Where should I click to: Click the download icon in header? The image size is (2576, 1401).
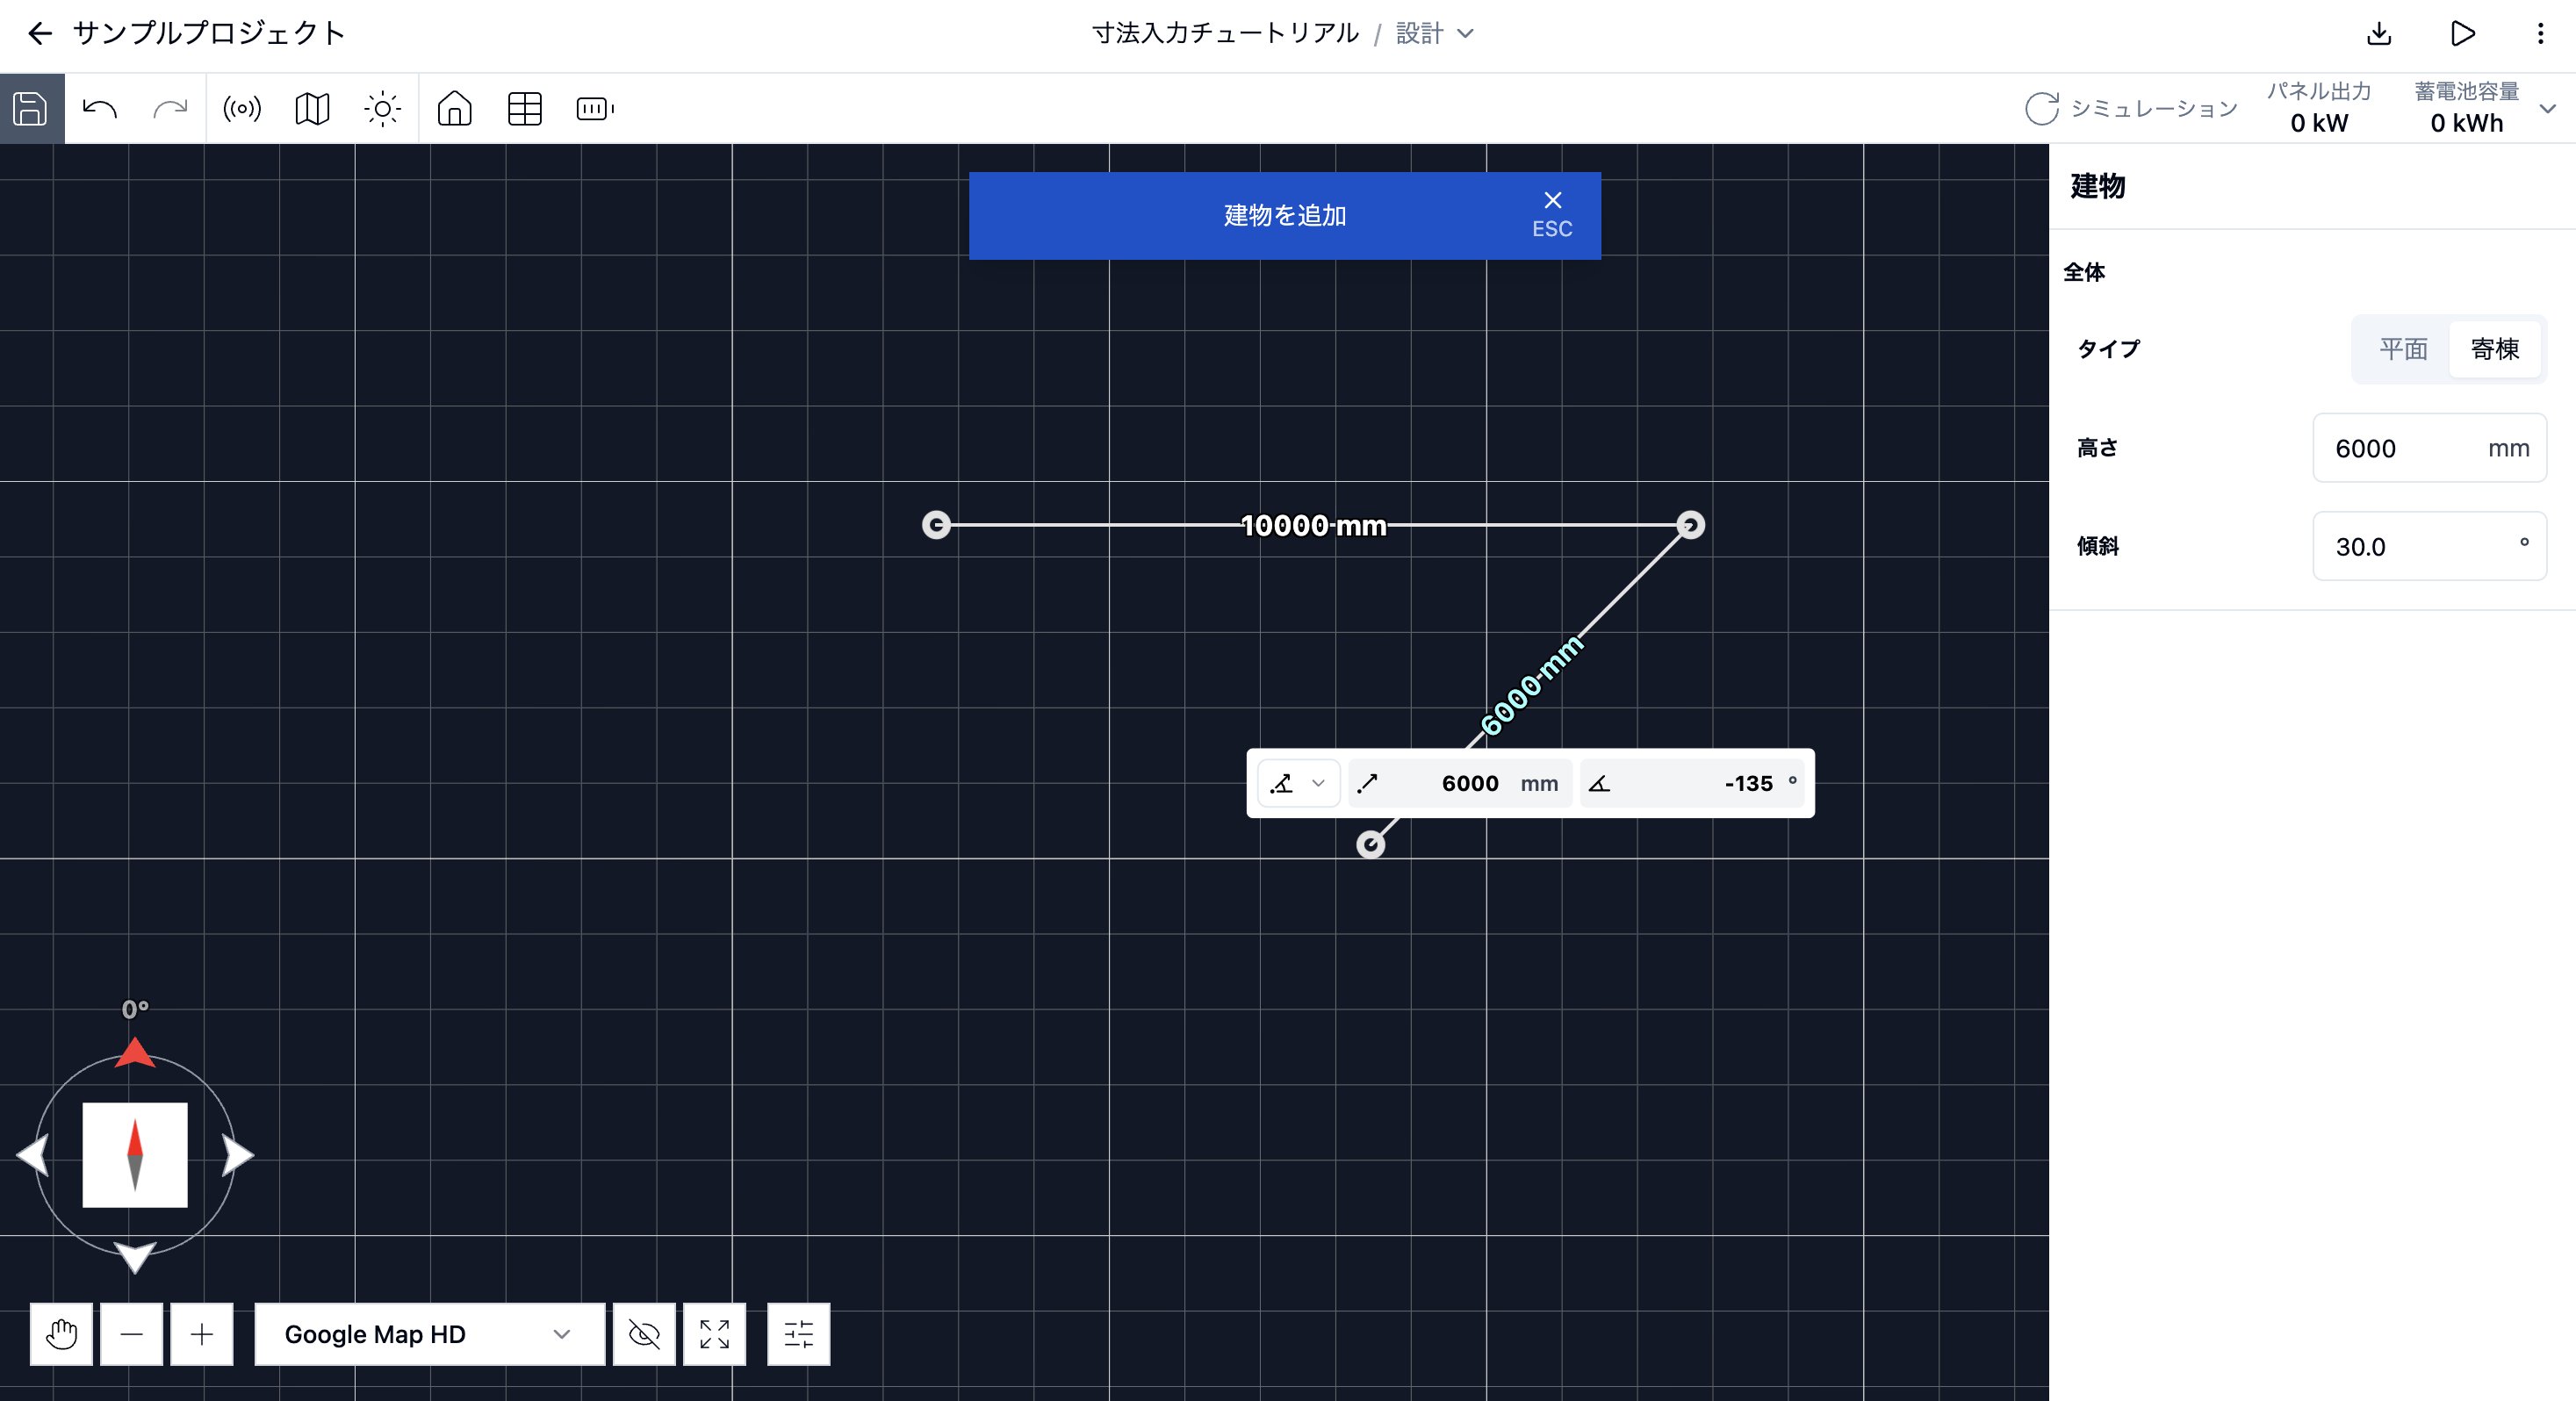point(2379,34)
